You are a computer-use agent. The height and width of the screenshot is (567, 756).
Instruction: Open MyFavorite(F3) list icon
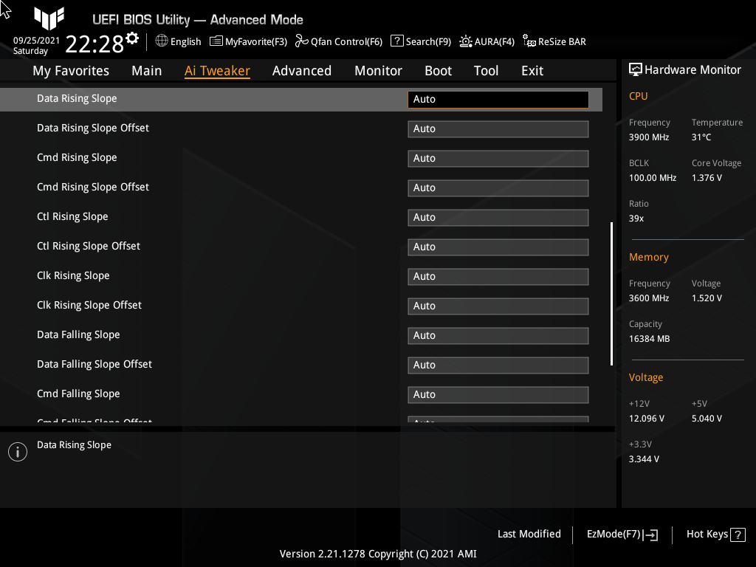click(x=216, y=41)
